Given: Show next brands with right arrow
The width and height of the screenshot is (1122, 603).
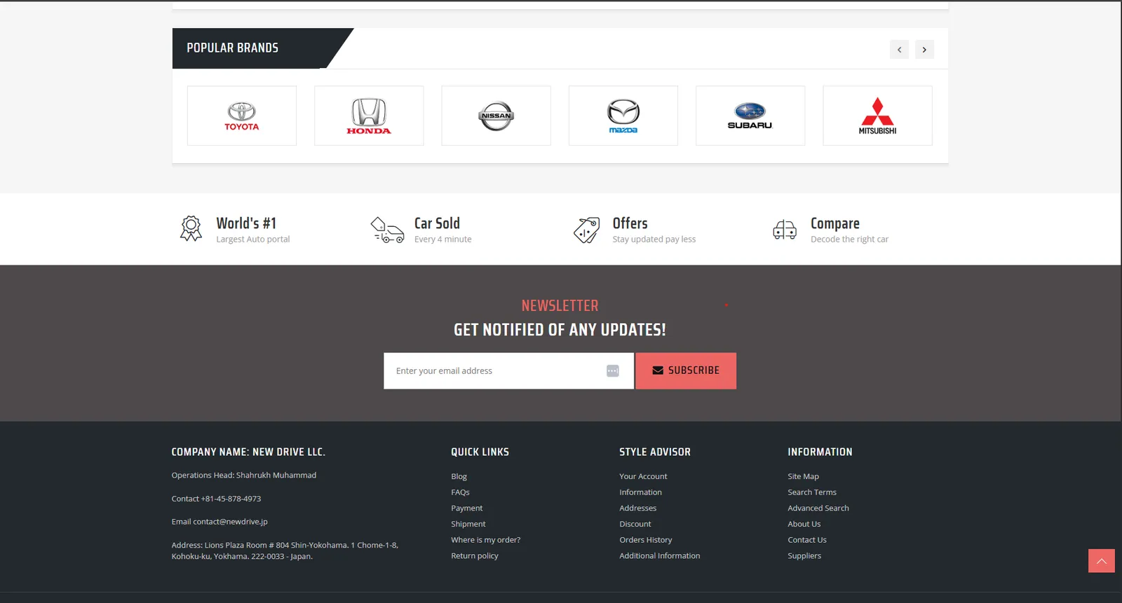Looking at the screenshot, I should (x=924, y=50).
